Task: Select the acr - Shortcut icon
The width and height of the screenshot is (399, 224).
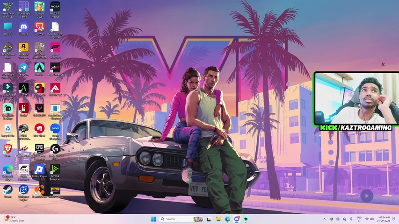Action: pos(55,70)
